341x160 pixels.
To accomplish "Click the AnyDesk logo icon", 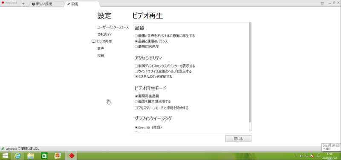I will click(x=3, y=3).
